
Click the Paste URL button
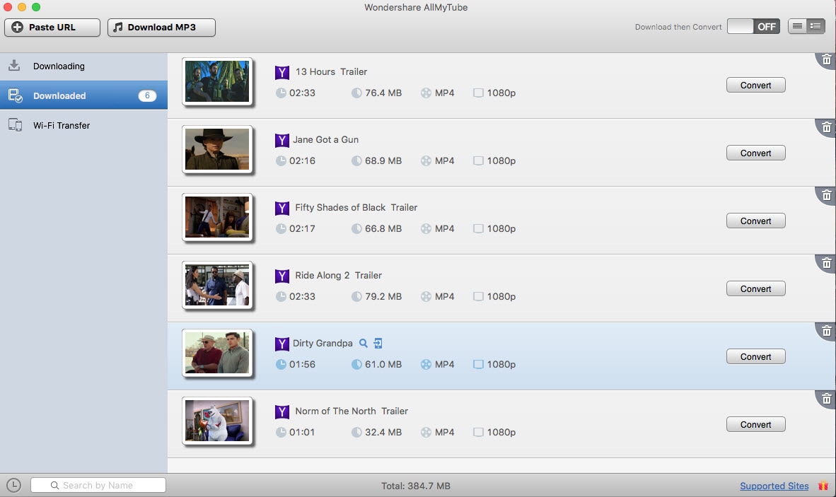[x=52, y=27]
